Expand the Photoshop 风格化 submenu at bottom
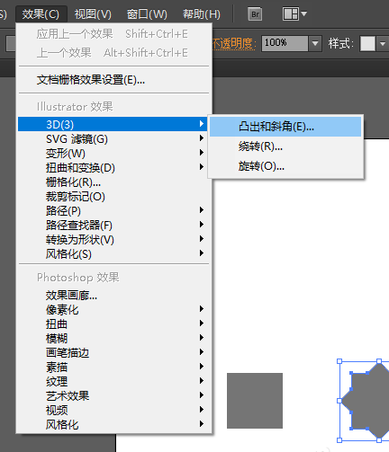389x452 pixels. [113, 424]
